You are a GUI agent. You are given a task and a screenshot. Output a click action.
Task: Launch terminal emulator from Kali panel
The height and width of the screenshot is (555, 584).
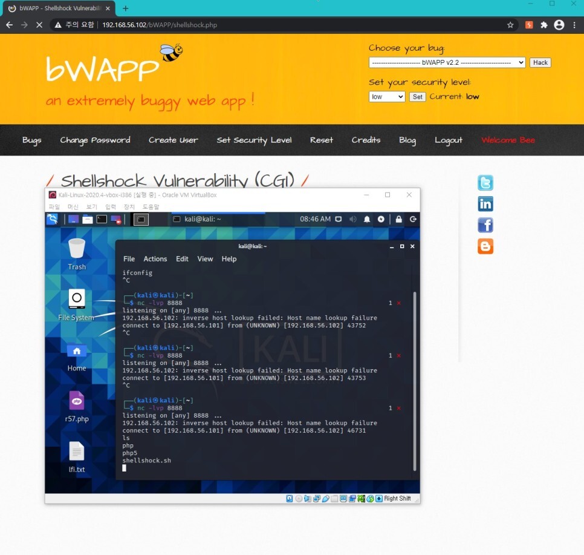[102, 219]
